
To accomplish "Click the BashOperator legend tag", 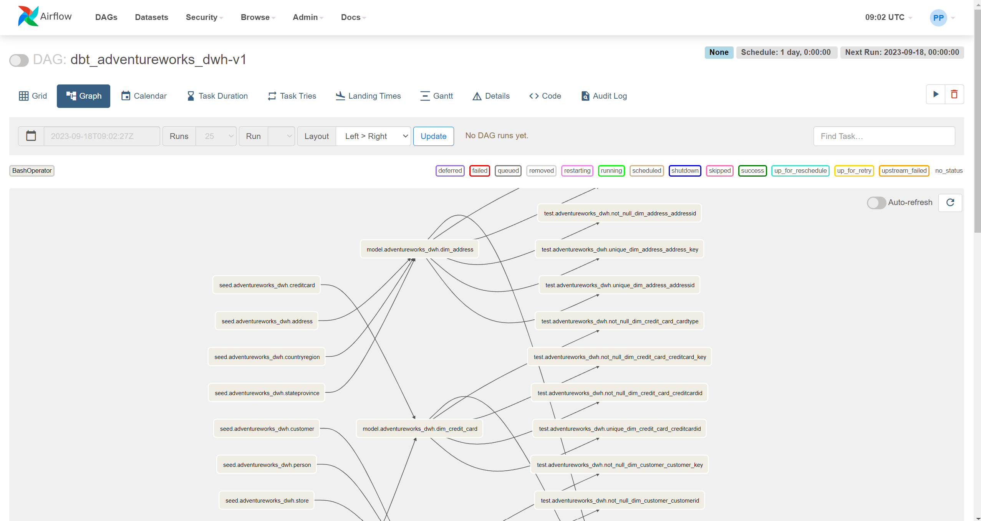I will 32,171.
